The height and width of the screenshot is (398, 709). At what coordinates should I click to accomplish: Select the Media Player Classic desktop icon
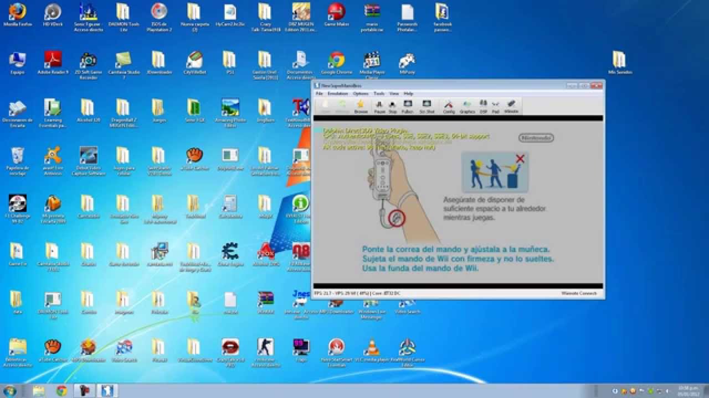point(372,65)
